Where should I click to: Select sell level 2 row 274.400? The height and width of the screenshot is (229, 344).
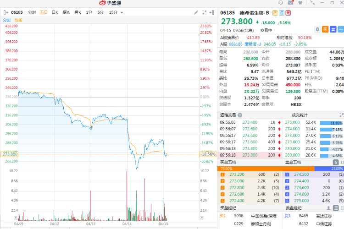tap(314, 181)
